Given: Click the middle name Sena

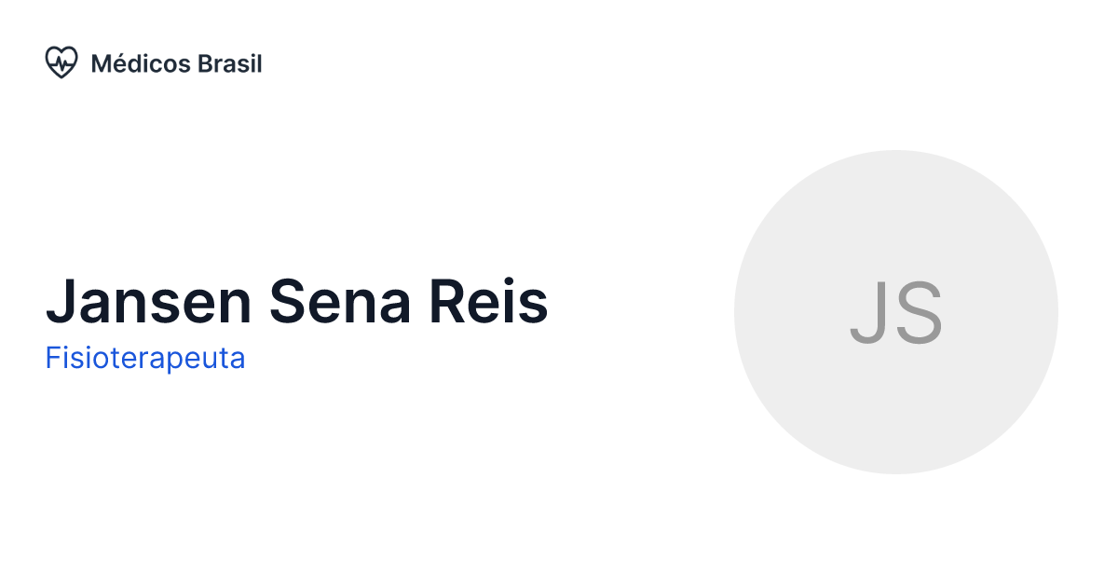Looking at the screenshot, I should (340, 302).
